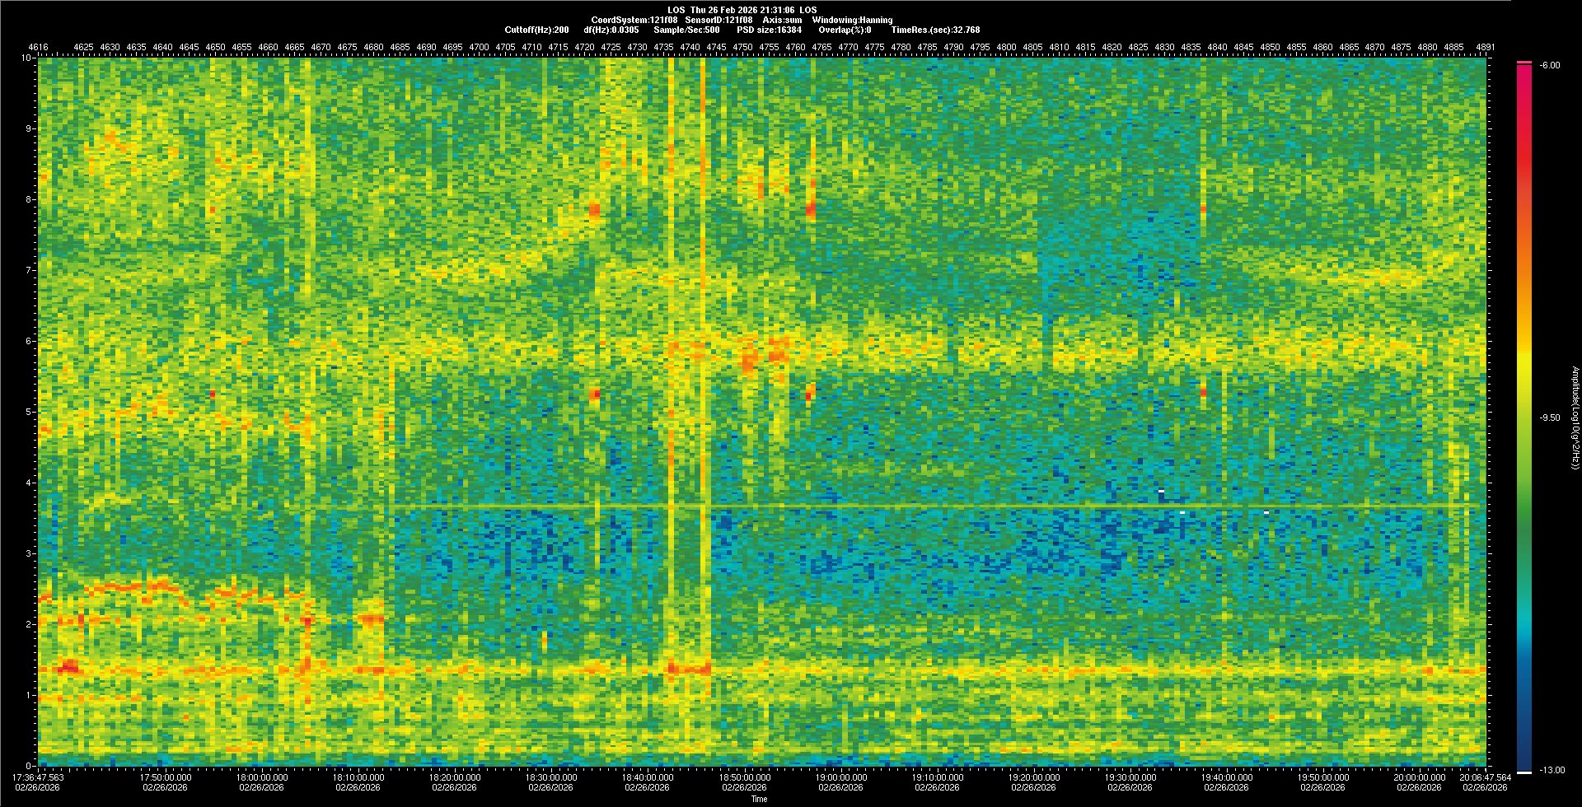Viewport: 1582px width, 807px height.
Task: Click the -9.50 label on the colorbar
Action: [x=1549, y=417]
